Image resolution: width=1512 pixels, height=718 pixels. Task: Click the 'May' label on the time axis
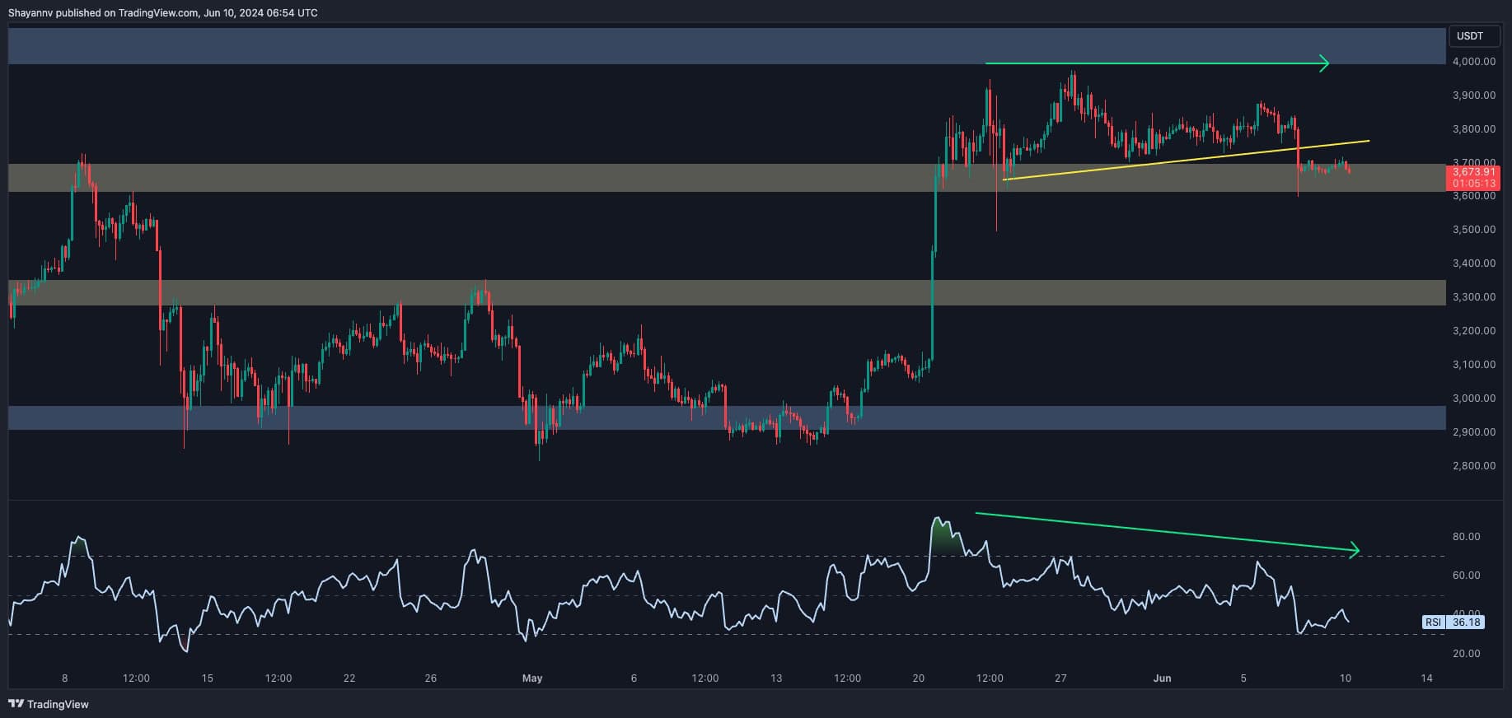pyautogui.click(x=532, y=678)
